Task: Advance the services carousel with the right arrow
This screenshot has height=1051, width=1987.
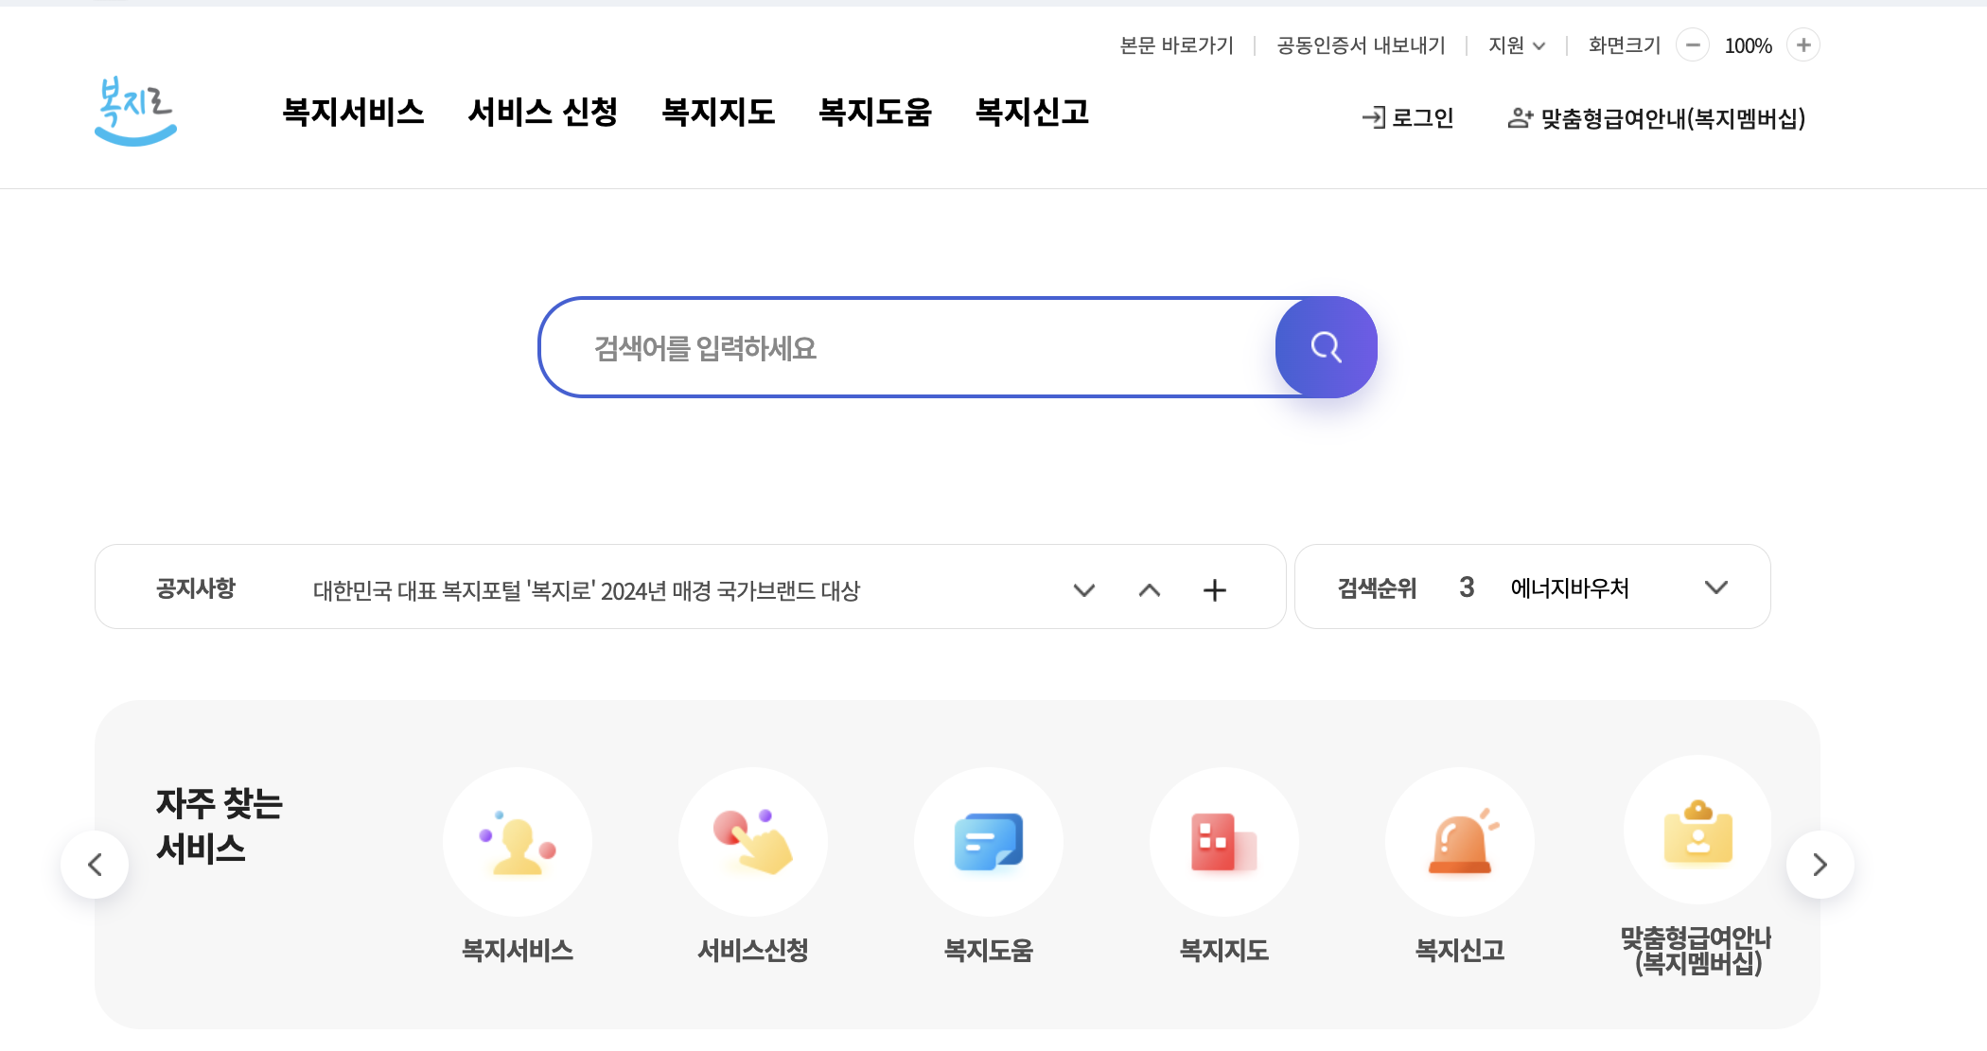Action: tap(1819, 864)
